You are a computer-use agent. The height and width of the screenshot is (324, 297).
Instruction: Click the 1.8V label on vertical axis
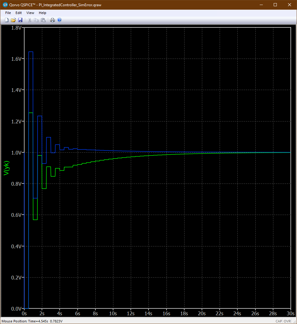point(16,28)
